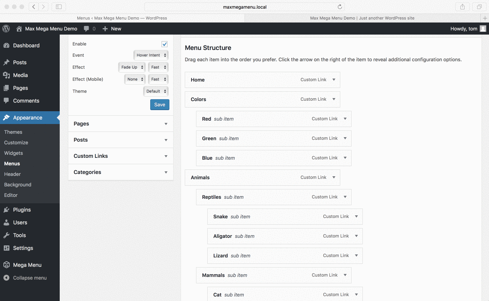Click the blue Save button

[160, 105]
